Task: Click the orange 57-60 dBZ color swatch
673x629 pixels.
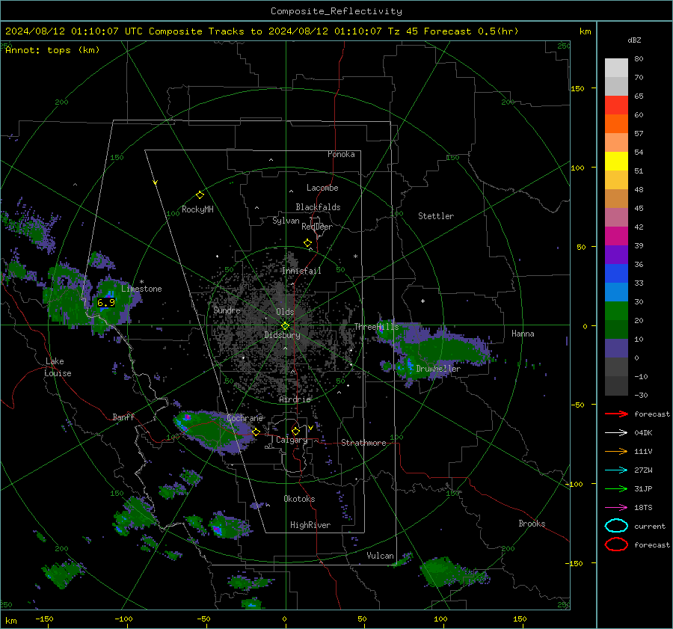Action: (616, 124)
